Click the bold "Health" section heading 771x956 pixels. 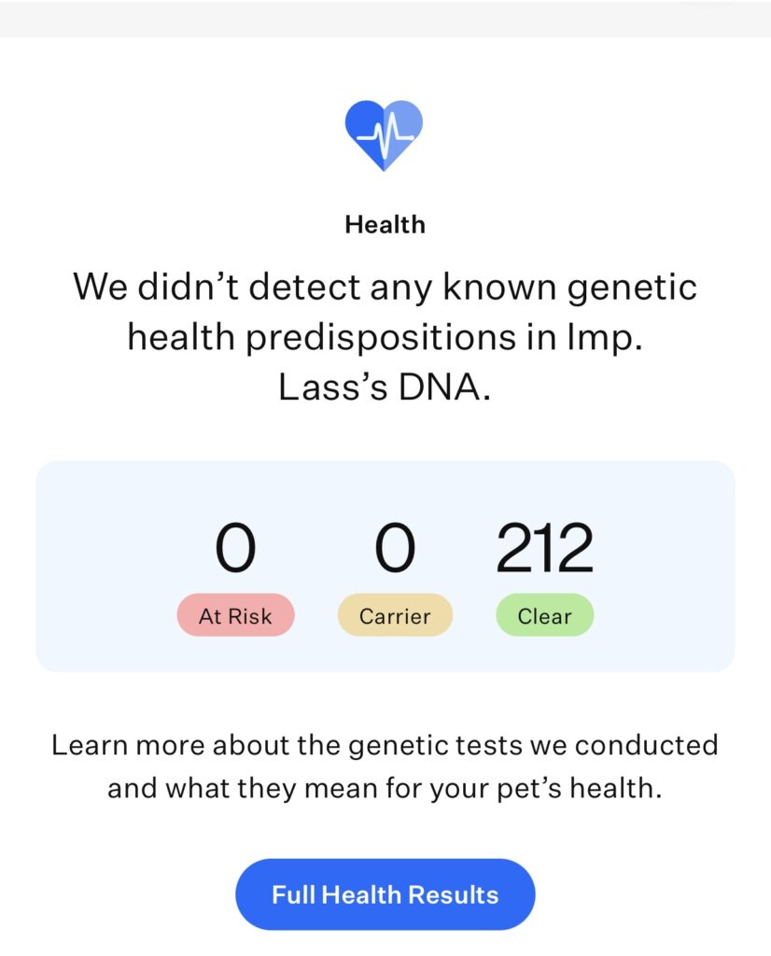point(385,225)
